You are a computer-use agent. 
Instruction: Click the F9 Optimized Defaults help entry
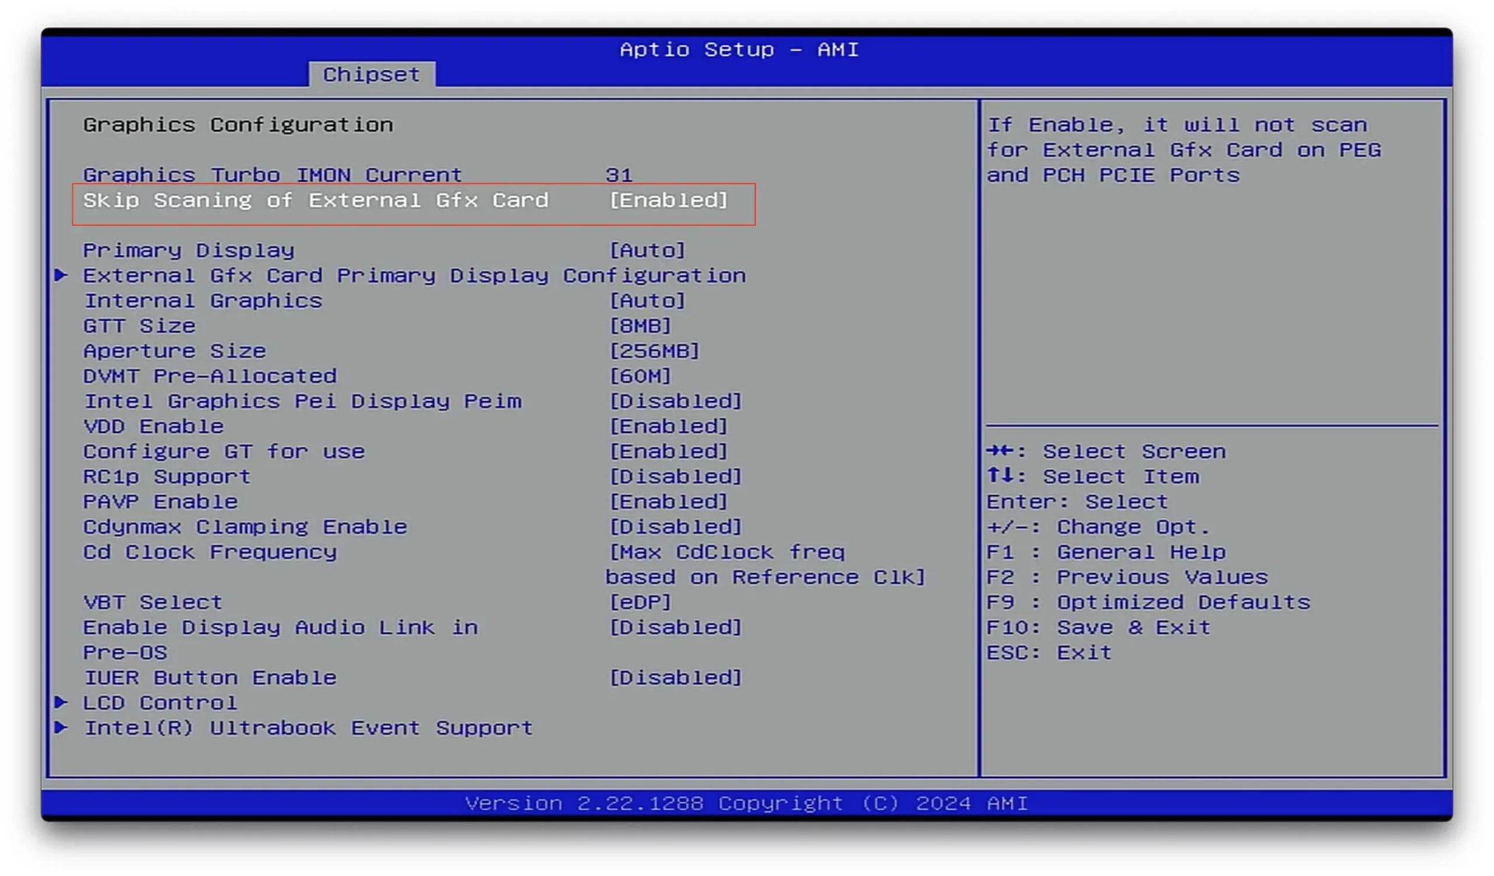(x=1148, y=602)
